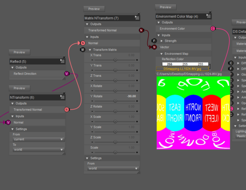The image size is (246, 190).
Task: Click the DSmapping-LL1024-INV.jpg map button
Action: click(182, 69)
